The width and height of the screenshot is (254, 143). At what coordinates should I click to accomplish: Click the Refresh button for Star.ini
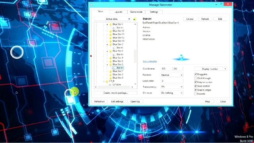click(205, 19)
